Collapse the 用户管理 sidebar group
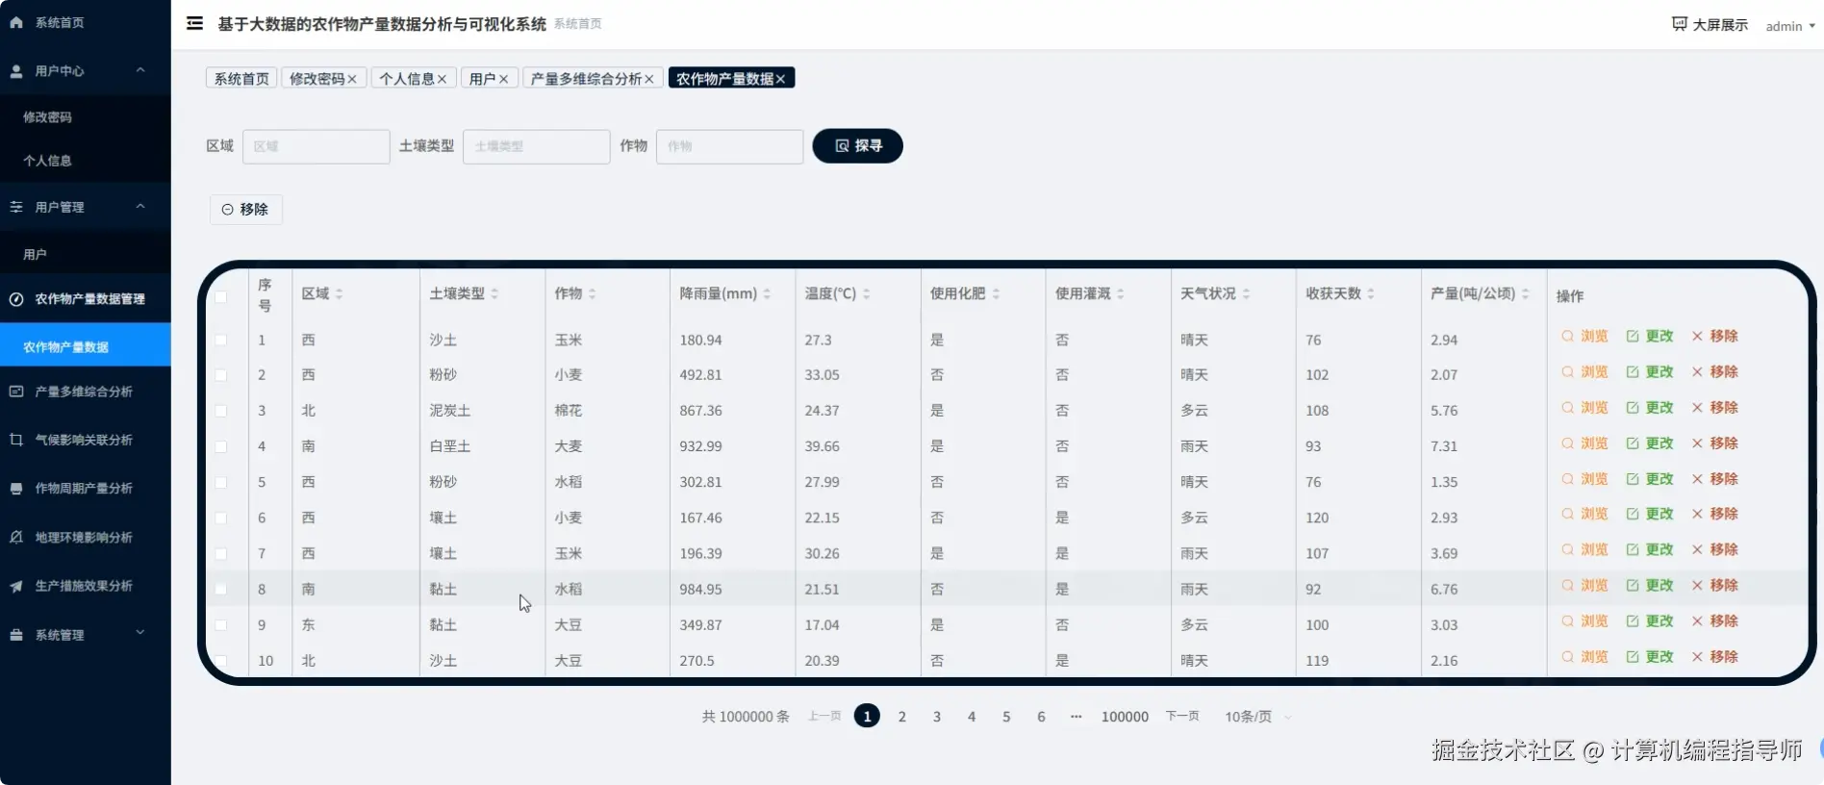Screen dimensions: 1824x785 click(x=86, y=207)
